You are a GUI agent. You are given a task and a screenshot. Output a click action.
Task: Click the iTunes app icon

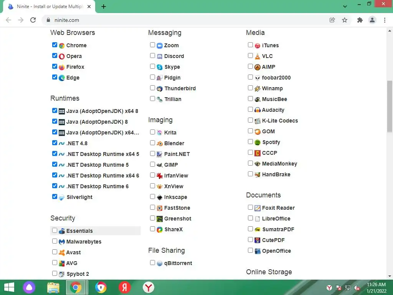tap(258, 46)
